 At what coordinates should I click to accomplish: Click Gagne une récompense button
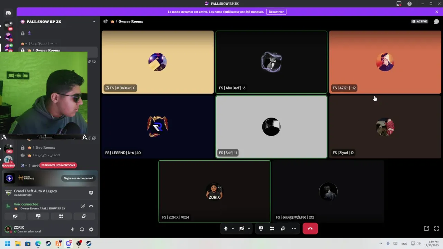78,178
